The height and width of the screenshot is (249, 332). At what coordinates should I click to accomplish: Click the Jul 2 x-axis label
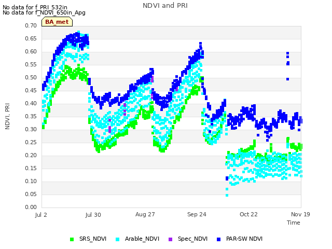pyautogui.click(x=41, y=215)
